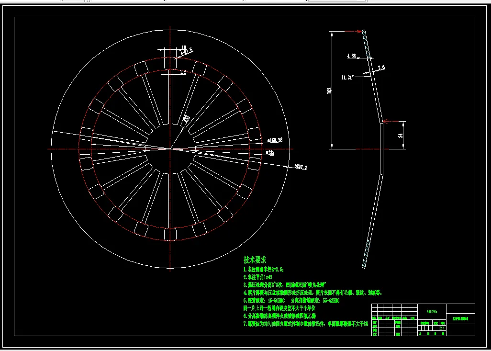Select the ø207.2 diameter dimension text
This screenshot has height=351, width=491.
(x=301, y=167)
